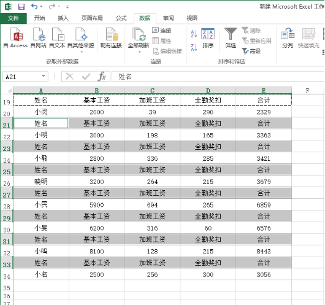Switch to the 公式 formulas tab
Screen dimensions: 325x305
[x=121, y=18]
